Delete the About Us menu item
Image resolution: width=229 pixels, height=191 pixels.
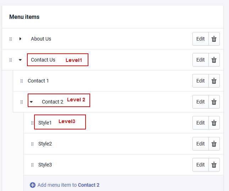tap(214, 39)
